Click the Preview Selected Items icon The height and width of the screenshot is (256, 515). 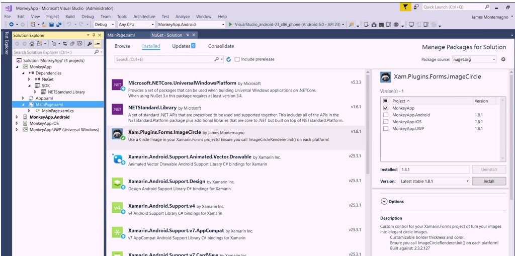(x=97, y=44)
